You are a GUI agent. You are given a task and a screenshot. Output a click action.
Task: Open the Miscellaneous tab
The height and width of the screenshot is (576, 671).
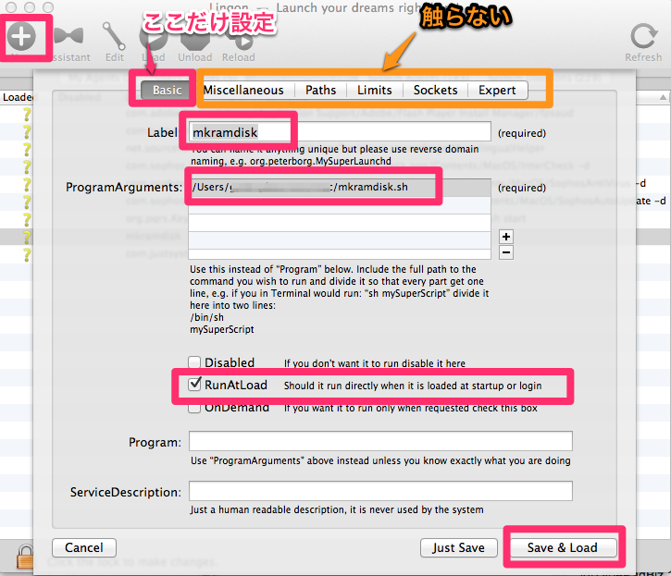pos(243,91)
